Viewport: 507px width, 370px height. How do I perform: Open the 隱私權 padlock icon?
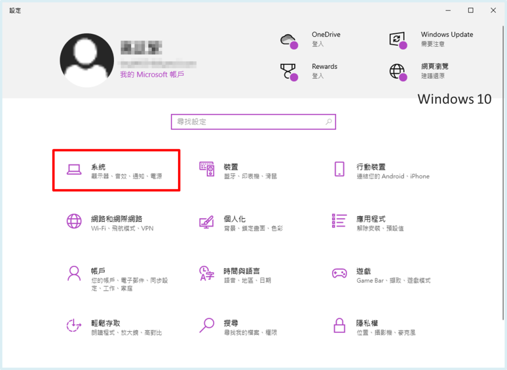pos(339,325)
